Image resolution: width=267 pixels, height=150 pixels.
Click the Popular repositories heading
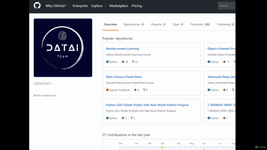(x=118, y=38)
